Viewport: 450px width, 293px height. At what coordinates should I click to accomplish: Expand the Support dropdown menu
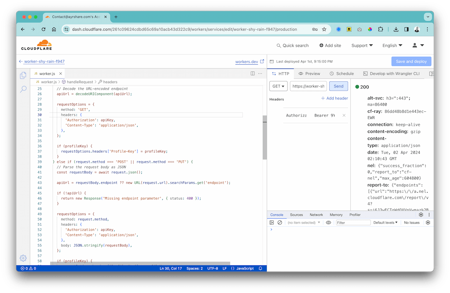pos(362,45)
